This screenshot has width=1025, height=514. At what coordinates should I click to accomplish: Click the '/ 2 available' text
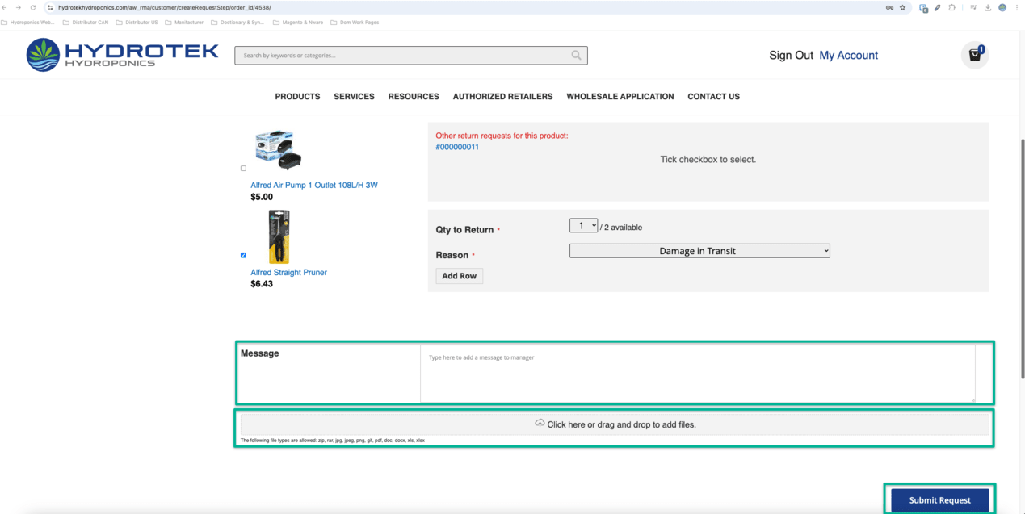coord(621,228)
